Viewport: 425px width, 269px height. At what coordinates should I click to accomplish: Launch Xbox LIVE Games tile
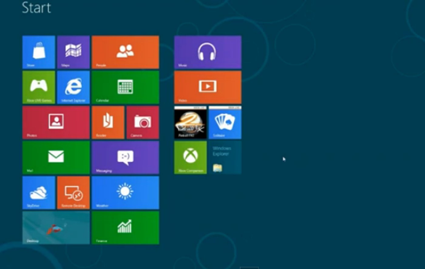39,87
